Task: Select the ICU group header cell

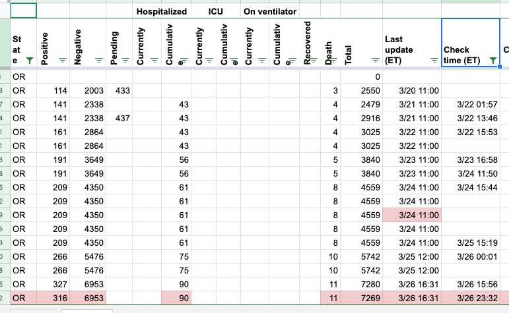Action: coord(216,12)
